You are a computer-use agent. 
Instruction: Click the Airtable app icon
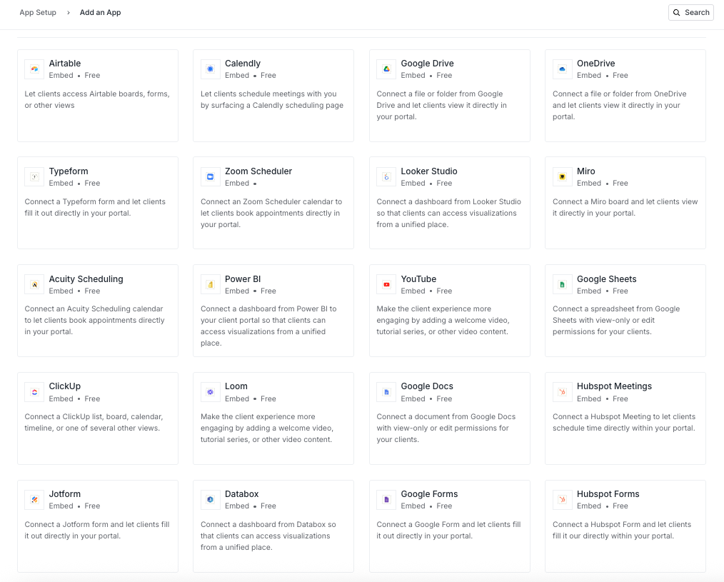[x=34, y=69]
